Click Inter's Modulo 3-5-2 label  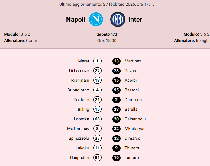196,34
